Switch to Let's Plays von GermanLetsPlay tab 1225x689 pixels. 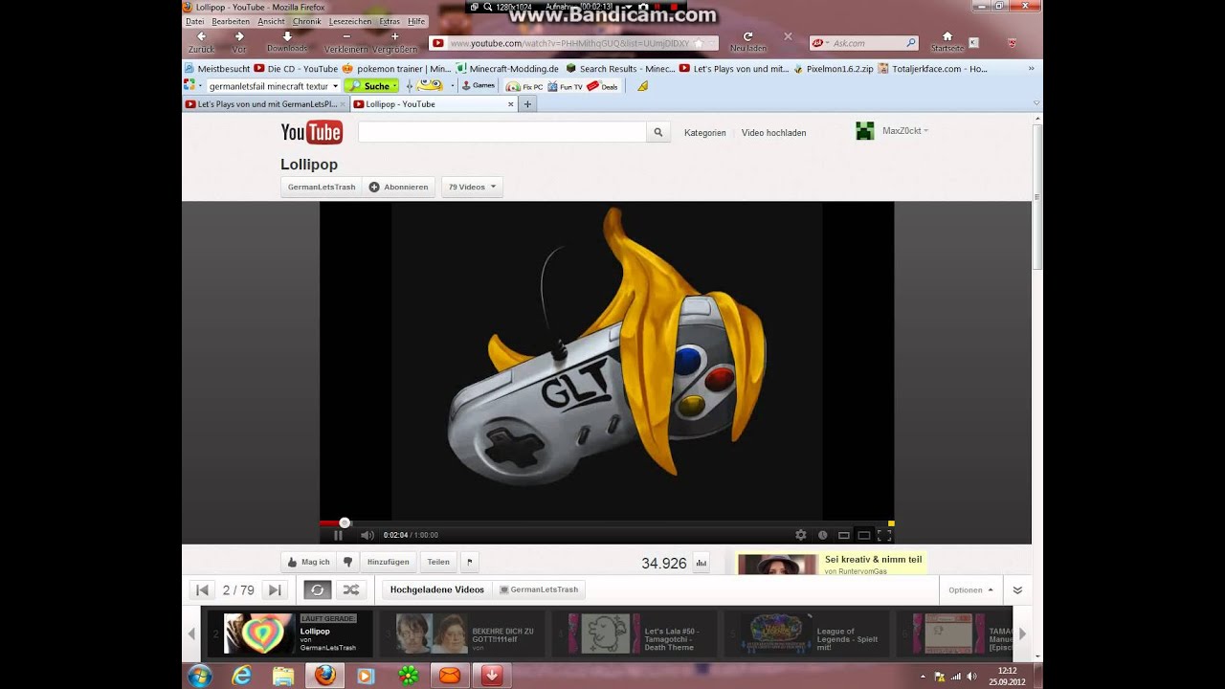265,104
